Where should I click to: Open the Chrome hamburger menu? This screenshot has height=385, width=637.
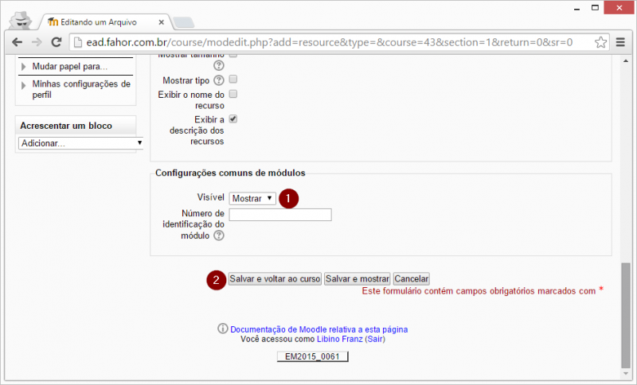coord(620,42)
